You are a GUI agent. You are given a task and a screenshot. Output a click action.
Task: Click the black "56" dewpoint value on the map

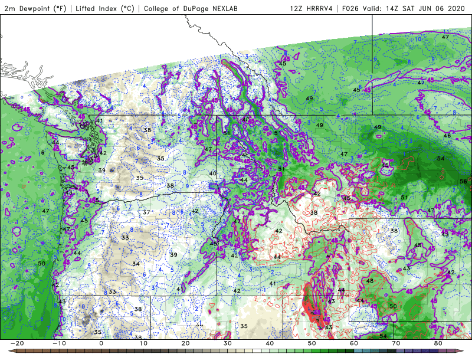463,181
